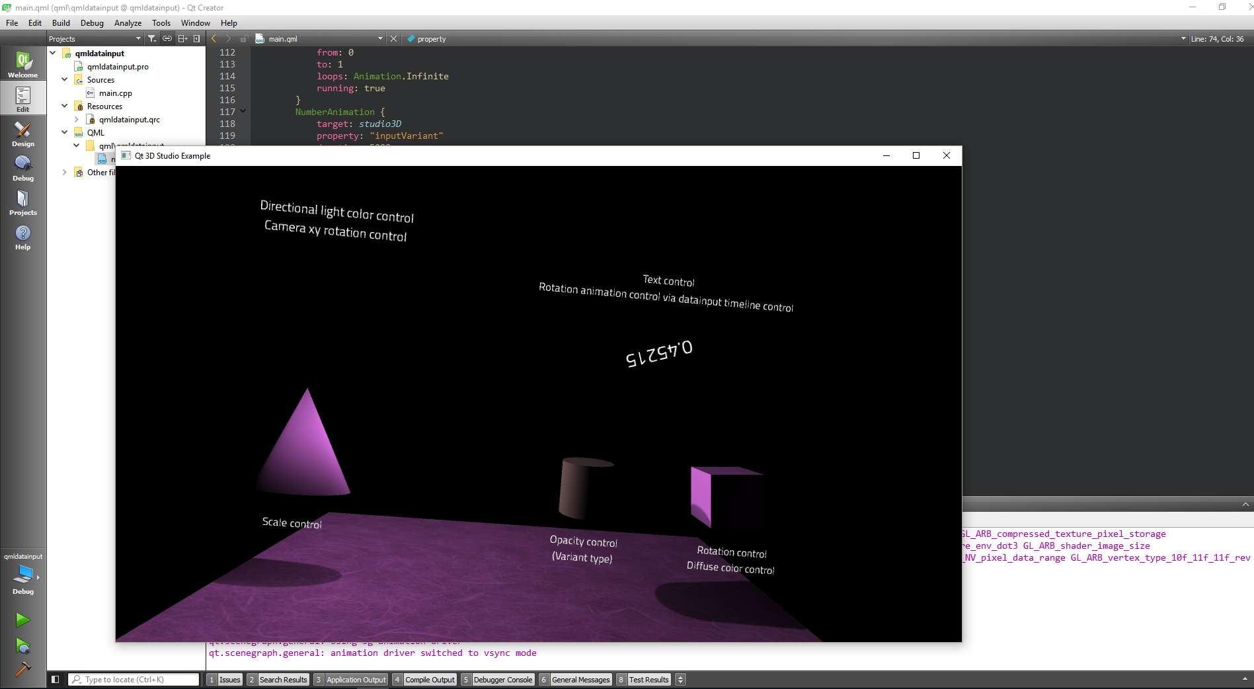Viewport: 1254px width, 689px height.
Task: Open the Issues output pane
Action: click(x=229, y=680)
